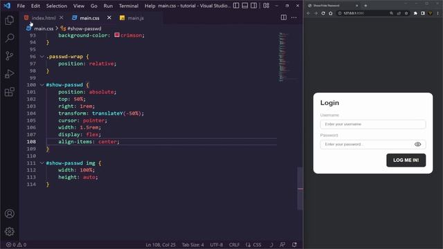Close the main.css tab
This screenshot has height=249, width=443.
click(109, 17)
